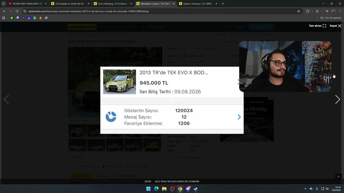Open the apps grid in bookmarks bar

(x=3, y=18)
